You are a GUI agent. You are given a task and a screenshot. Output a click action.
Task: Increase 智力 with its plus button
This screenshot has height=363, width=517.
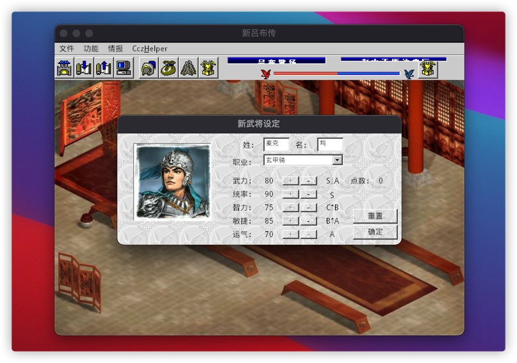(290, 208)
